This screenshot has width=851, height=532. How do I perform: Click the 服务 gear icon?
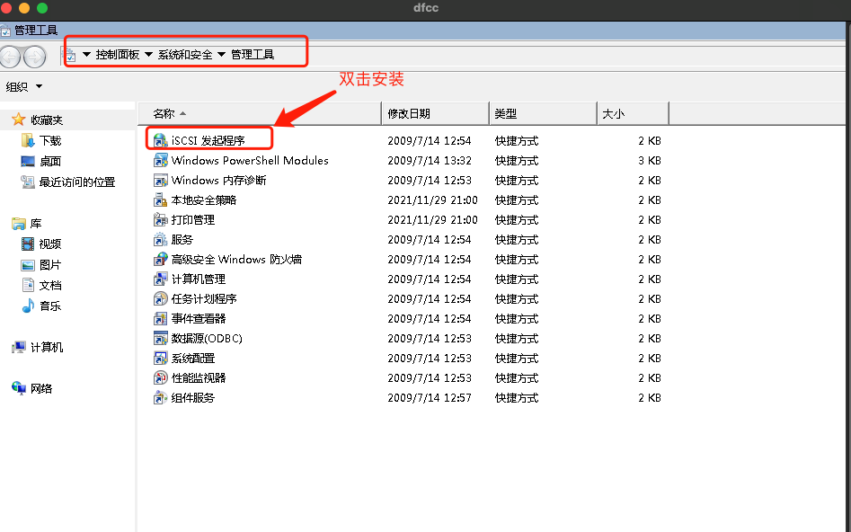tap(160, 239)
